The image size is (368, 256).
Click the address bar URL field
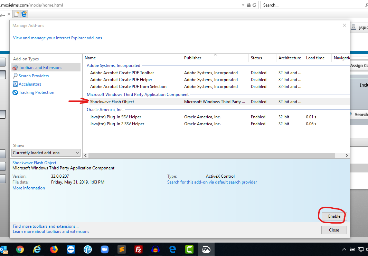tap(120, 5)
